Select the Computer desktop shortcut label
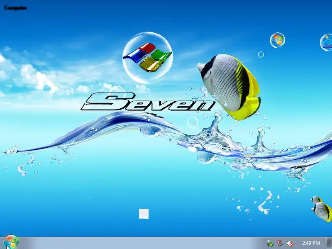Image resolution: width=332 pixels, height=249 pixels. (15, 8)
